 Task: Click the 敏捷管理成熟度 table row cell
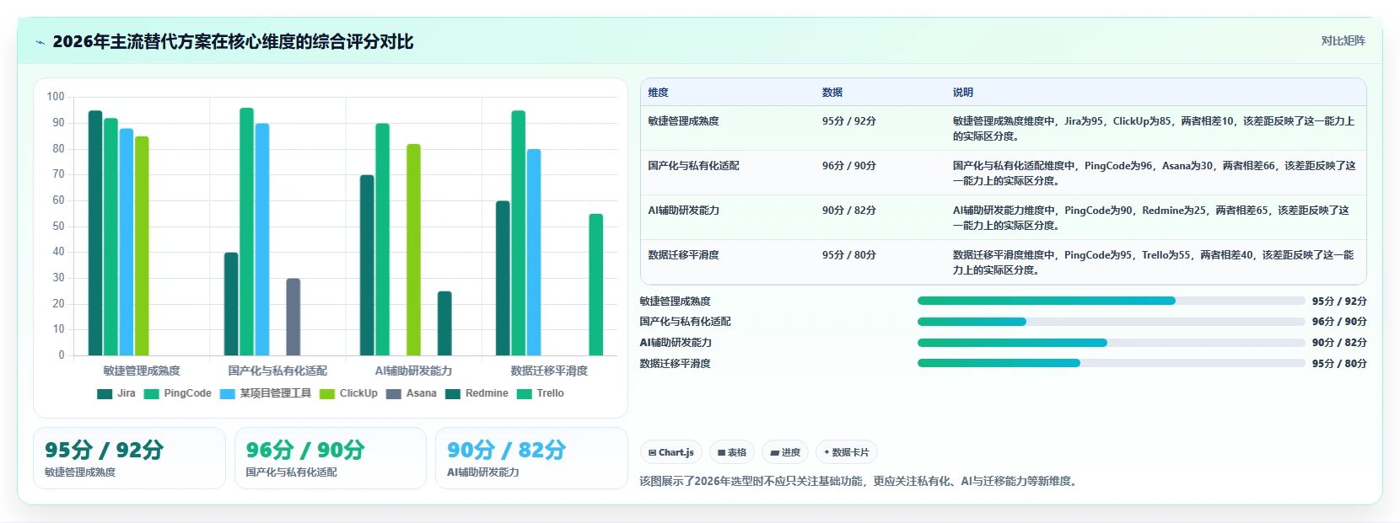[x=684, y=121]
